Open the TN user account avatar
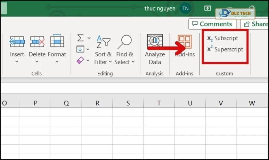 tap(185, 8)
